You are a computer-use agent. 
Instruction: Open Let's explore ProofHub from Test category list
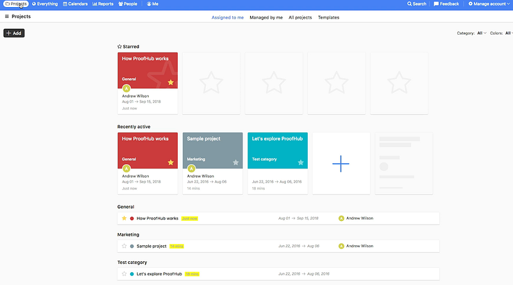[159, 274]
